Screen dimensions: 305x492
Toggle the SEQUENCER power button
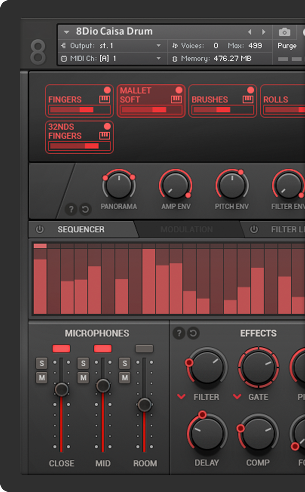[40, 229]
